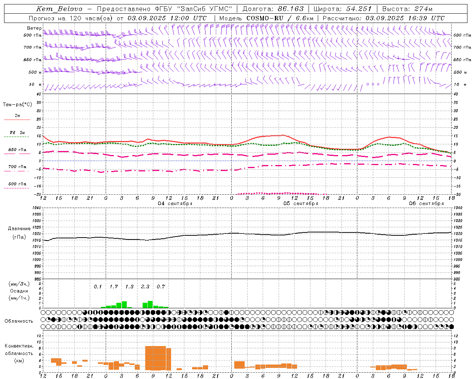The image size is (473, 379).
Task: Select the Высота: 274м text
Action: coord(407,9)
